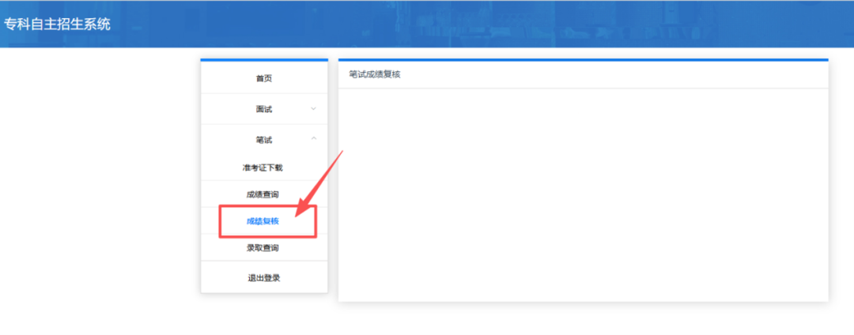Click the blue header banner background
854x335 pixels.
click(x=474, y=24)
